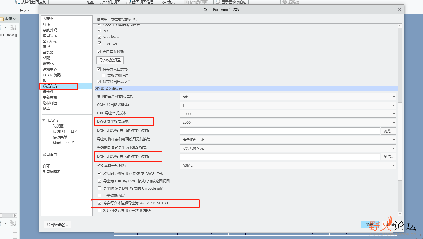Open 导出的首选可交付结果 pdf dropdown
The height and width of the screenshot is (239, 423).
pos(288,97)
